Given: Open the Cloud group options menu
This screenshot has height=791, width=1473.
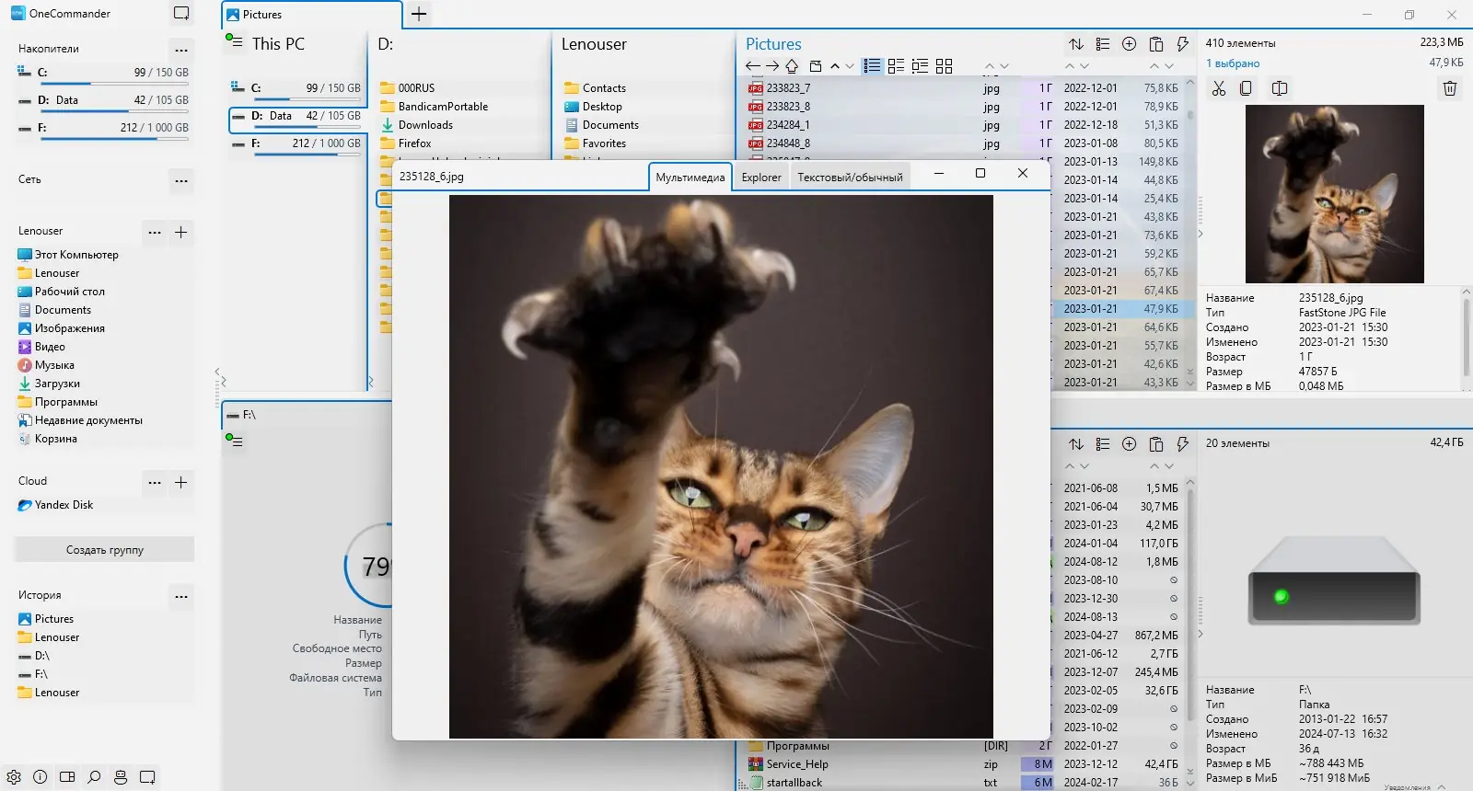Looking at the screenshot, I should click(155, 482).
